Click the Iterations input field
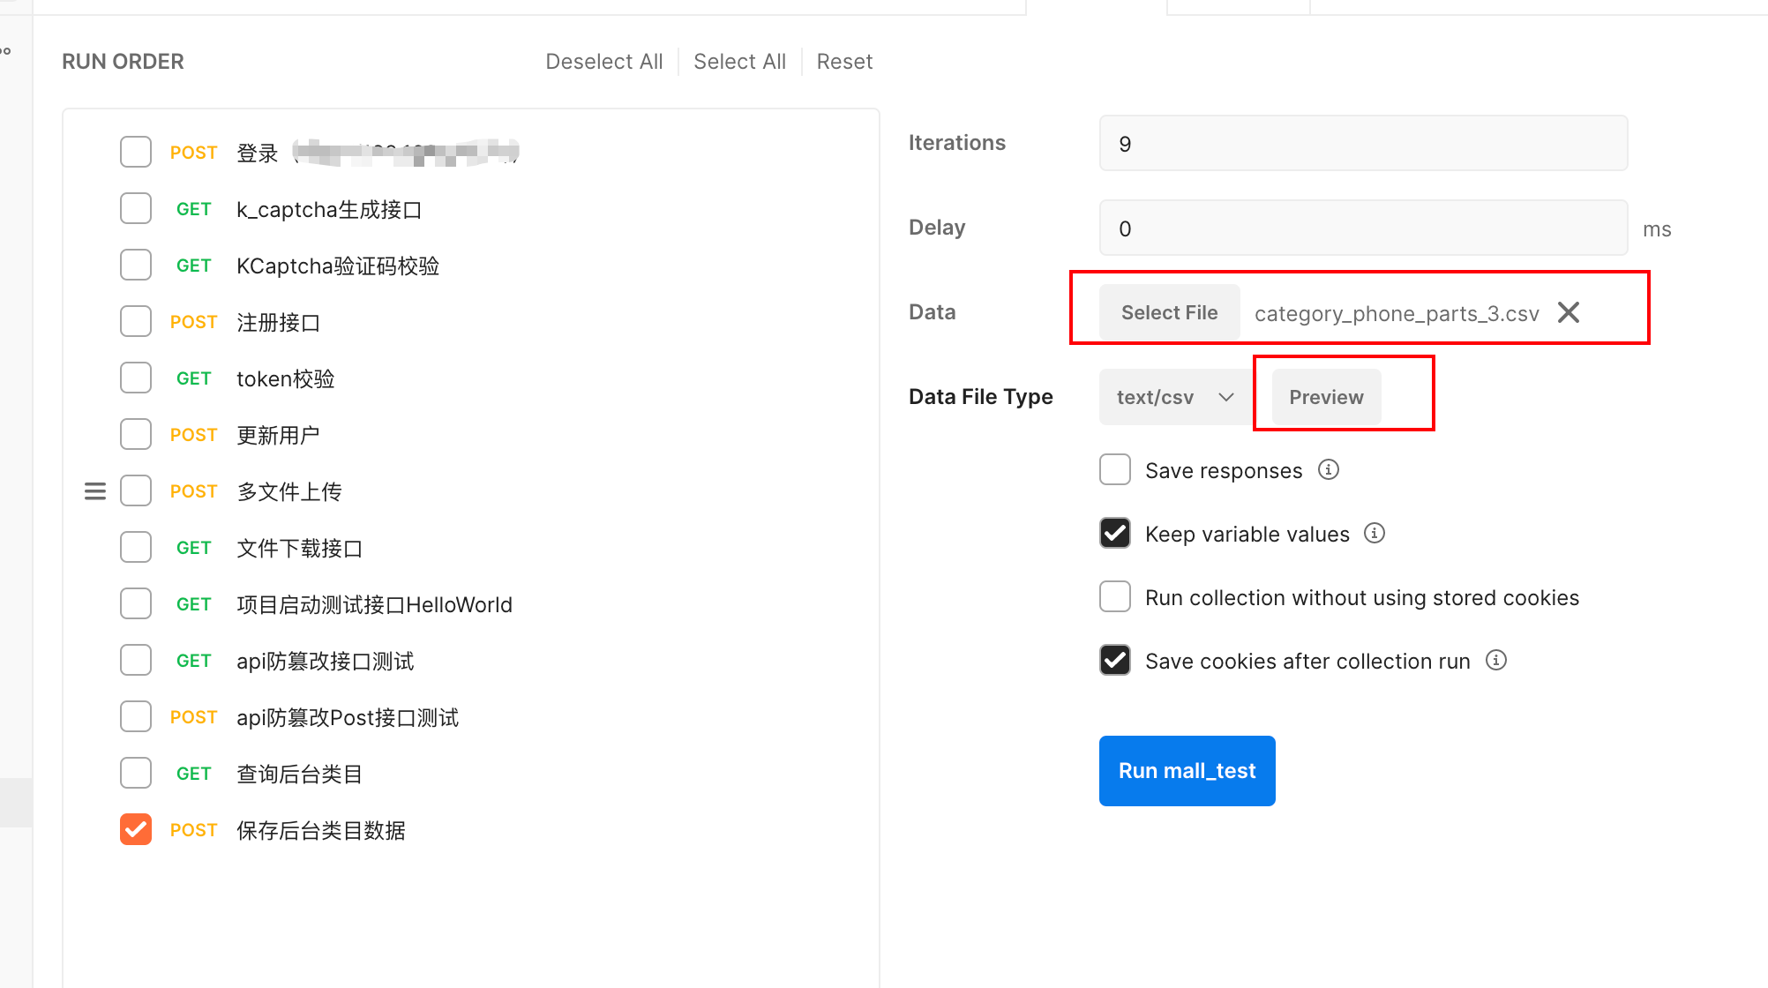 tap(1362, 143)
